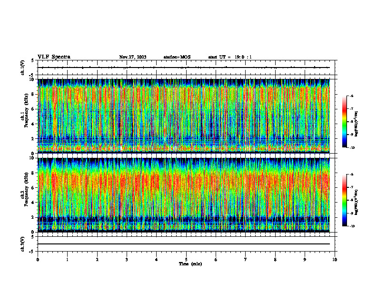The height and width of the screenshot is (291, 377).
Task: Click the "8" kHz tick of ch.2 spectrogram
Action: 33,173
